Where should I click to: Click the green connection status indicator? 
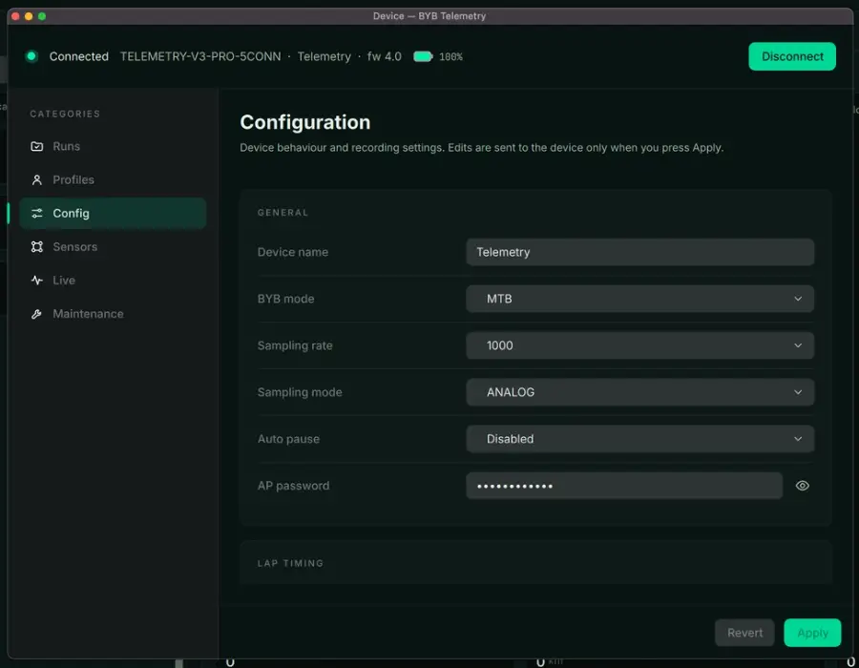tap(31, 56)
